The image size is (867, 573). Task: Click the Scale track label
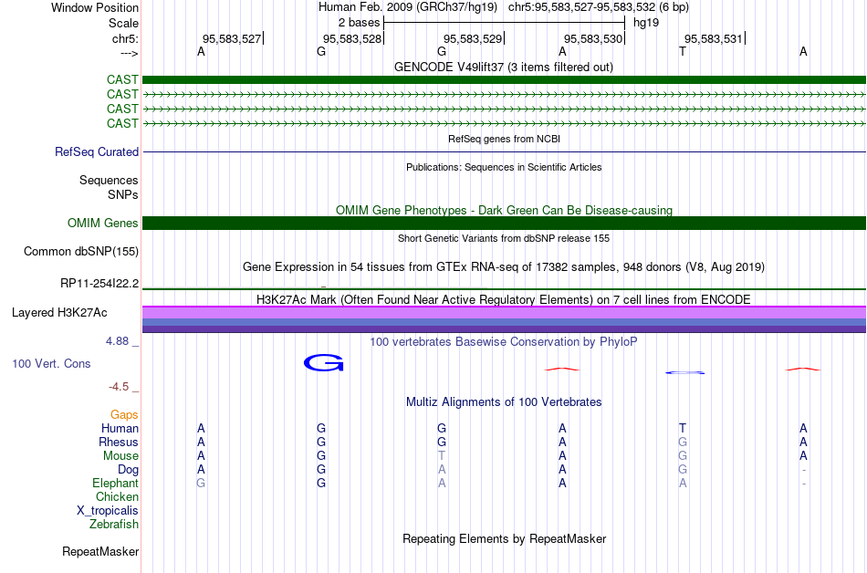123,23
